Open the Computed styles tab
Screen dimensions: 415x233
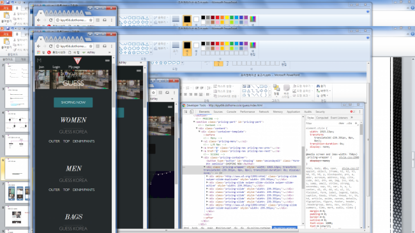click(322, 118)
